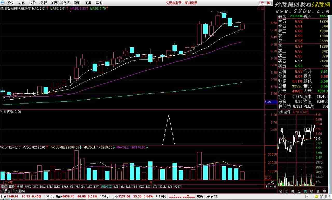Click the small square icon at chart top-right

click(x=262, y=9)
